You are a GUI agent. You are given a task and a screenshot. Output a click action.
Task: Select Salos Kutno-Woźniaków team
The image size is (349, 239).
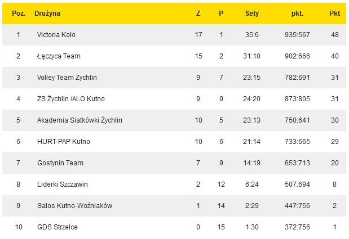coord(74,206)
